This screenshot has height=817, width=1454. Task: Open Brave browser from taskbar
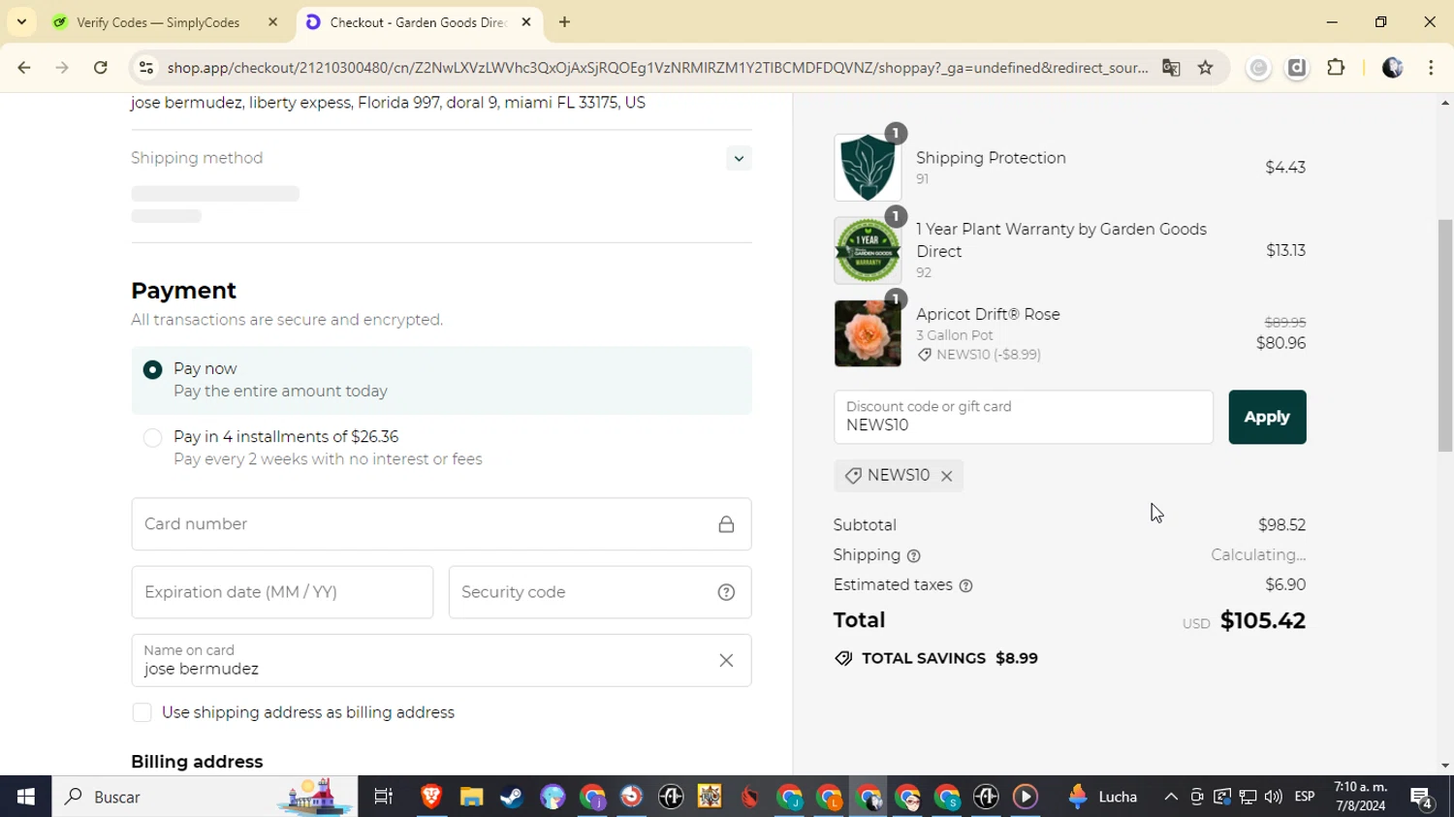click(x=431, y=797)
